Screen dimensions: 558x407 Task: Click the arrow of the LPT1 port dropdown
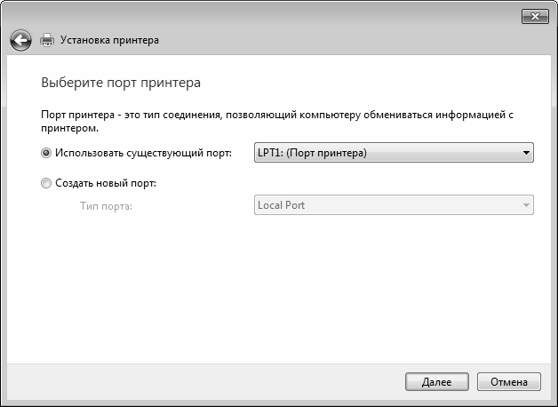coord(526,153)
